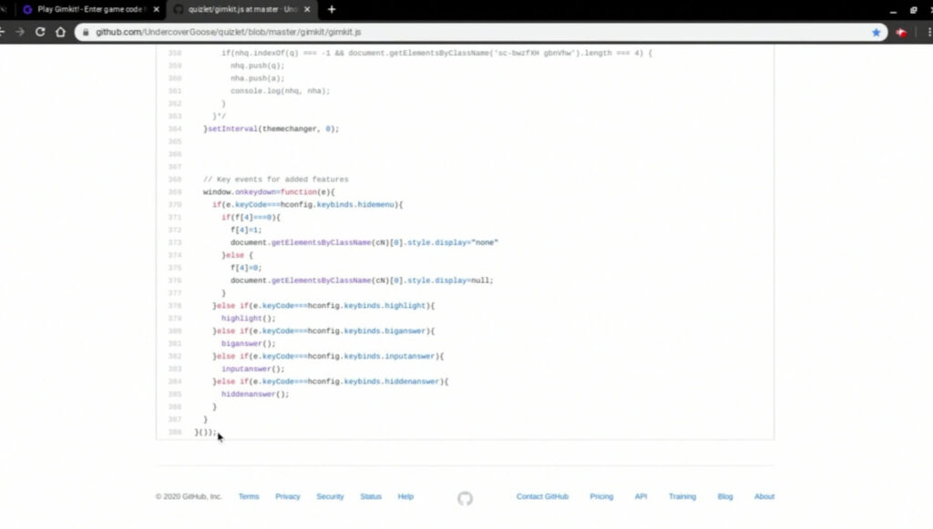Switch to the Play Gimkit tab

89,9
